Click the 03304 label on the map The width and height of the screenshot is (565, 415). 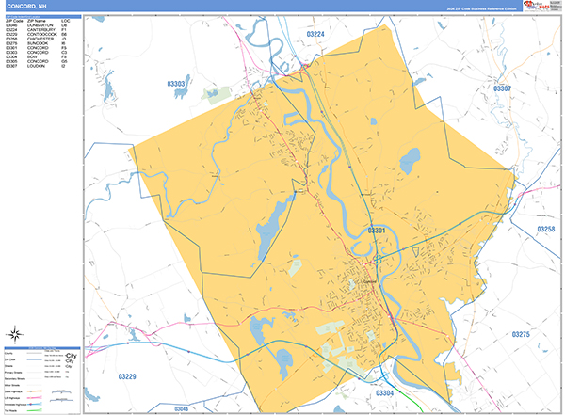[384, 393]
